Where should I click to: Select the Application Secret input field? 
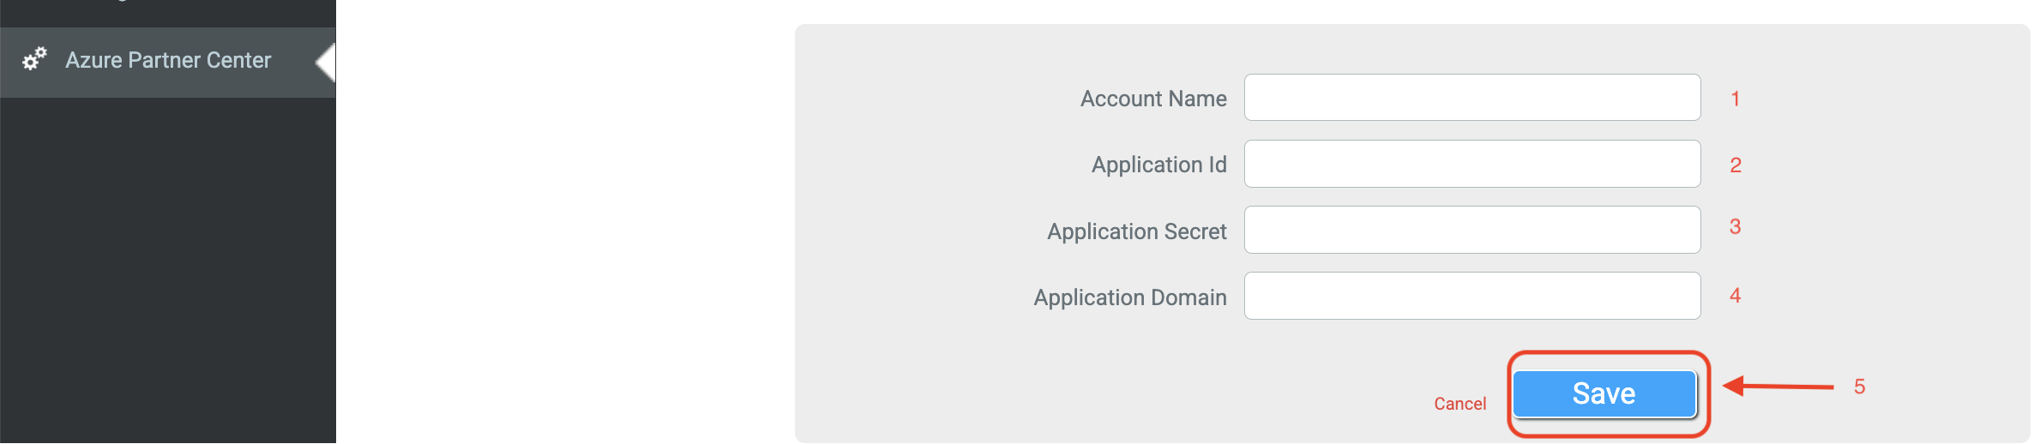pyautogui.click(x=1471, y=230)
